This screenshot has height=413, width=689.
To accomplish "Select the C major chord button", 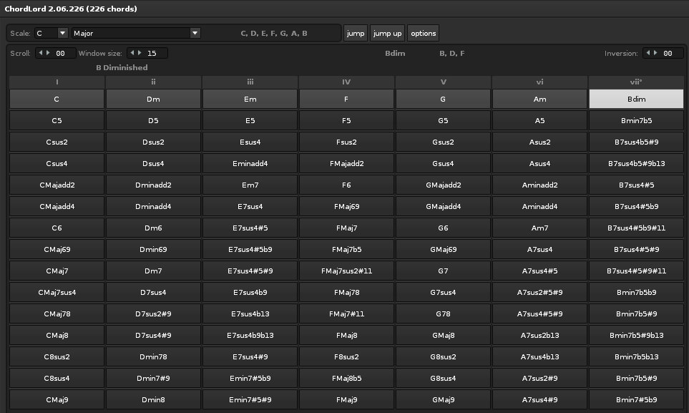I will tap(57, 99).
